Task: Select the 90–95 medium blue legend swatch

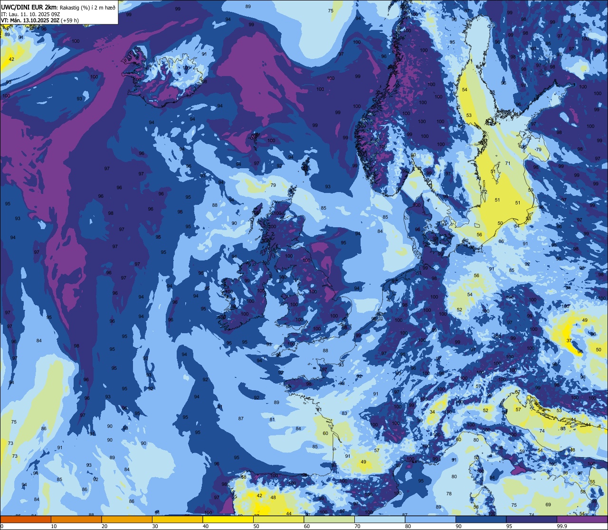Action: [x=481, y=519]
